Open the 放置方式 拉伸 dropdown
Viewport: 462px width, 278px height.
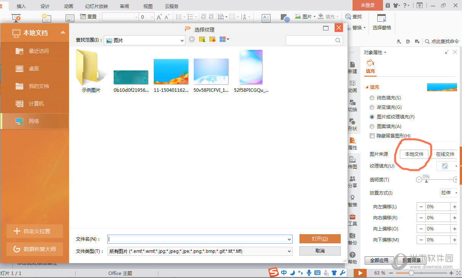[x=449, y=193]
